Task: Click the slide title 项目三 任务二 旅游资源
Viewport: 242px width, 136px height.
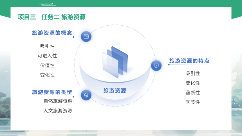Action: tap(51, 17)
